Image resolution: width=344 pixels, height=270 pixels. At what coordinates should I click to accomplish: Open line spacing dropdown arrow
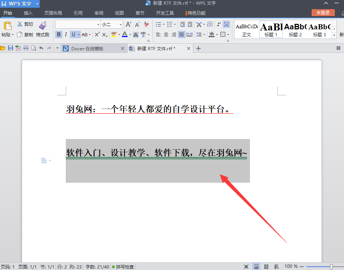pos(204,34)
